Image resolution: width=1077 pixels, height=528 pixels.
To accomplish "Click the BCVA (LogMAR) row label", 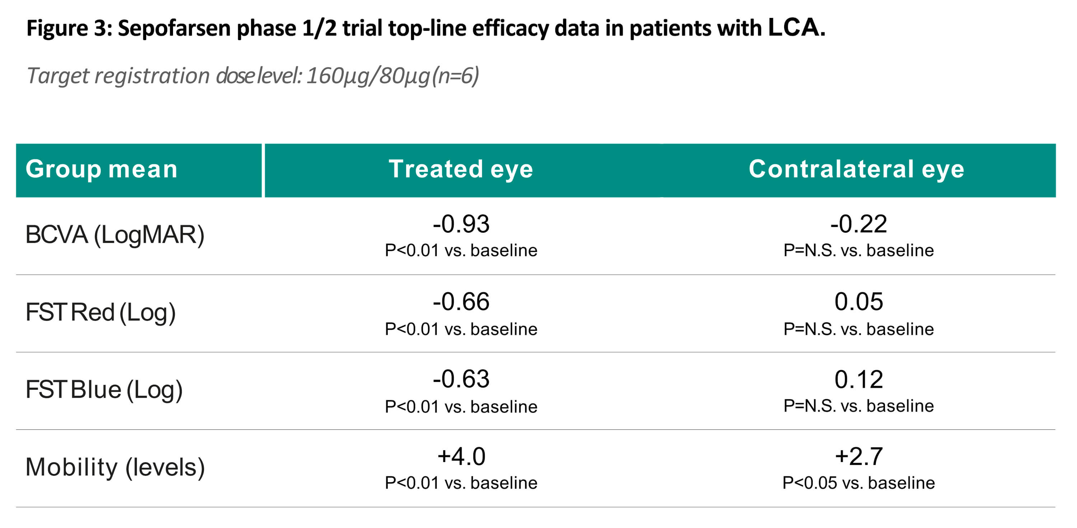I will 115,235.
